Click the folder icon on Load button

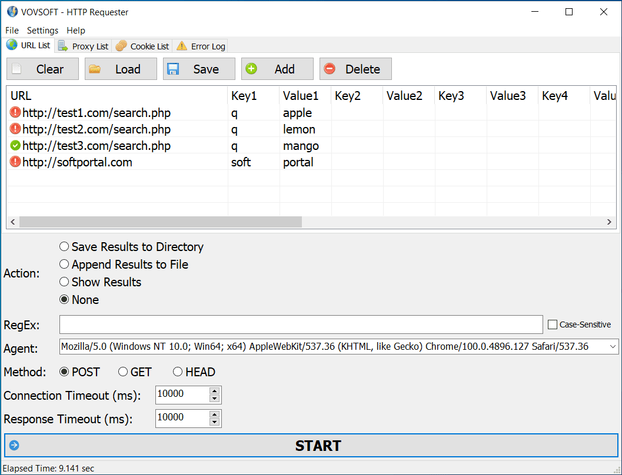click(x=95, y=69)
